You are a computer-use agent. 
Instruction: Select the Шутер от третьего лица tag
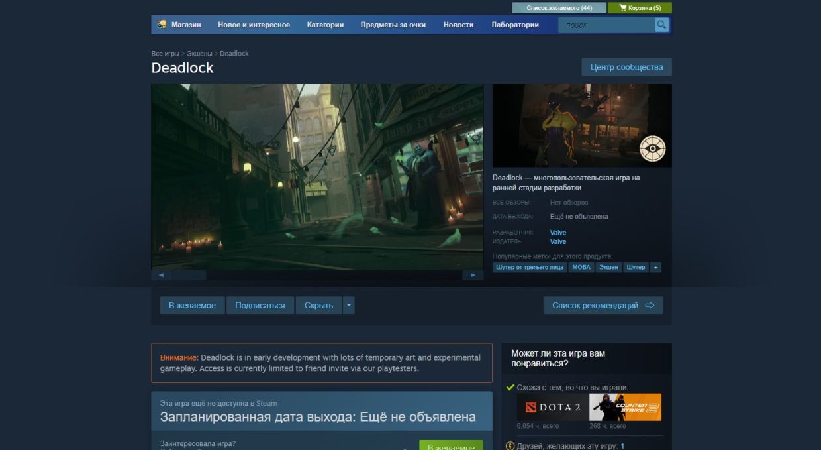pos(530,267)
